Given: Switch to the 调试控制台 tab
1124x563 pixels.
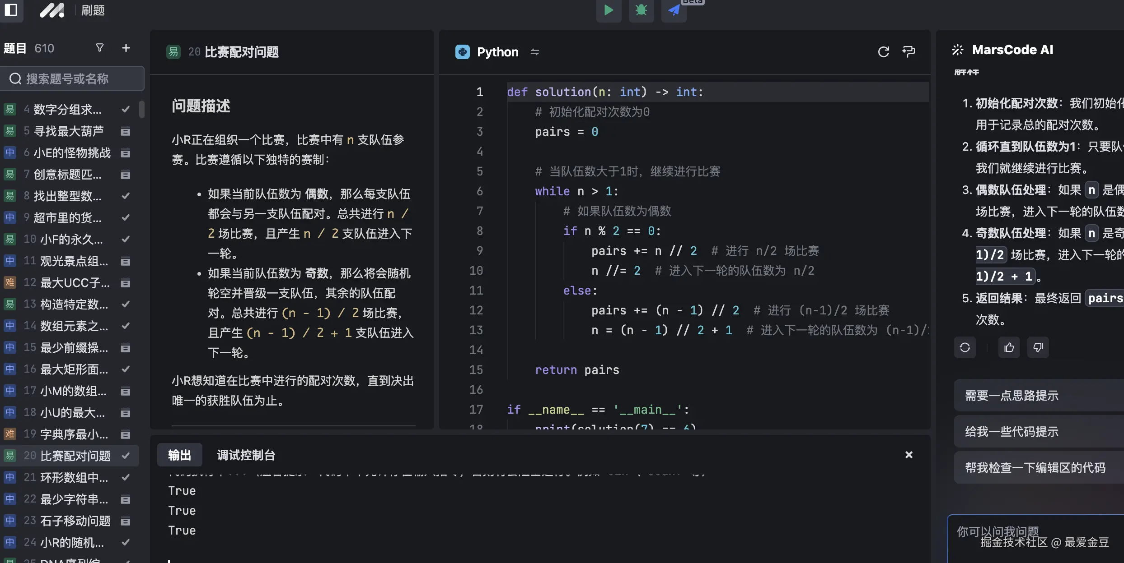Looking at the screenshot, I should click(246, 455).
